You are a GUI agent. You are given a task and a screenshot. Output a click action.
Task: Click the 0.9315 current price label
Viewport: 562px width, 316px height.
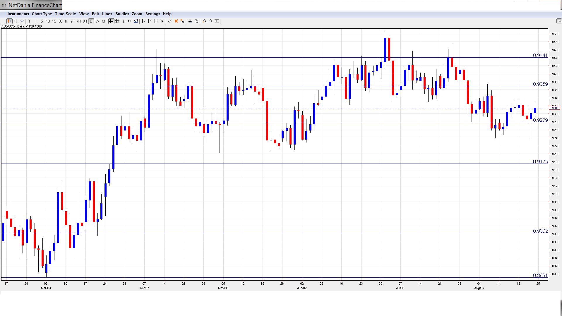click(554, 108)
